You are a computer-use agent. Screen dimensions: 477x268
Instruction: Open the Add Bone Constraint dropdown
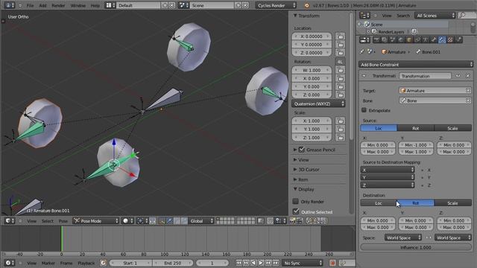click(416, 65)
